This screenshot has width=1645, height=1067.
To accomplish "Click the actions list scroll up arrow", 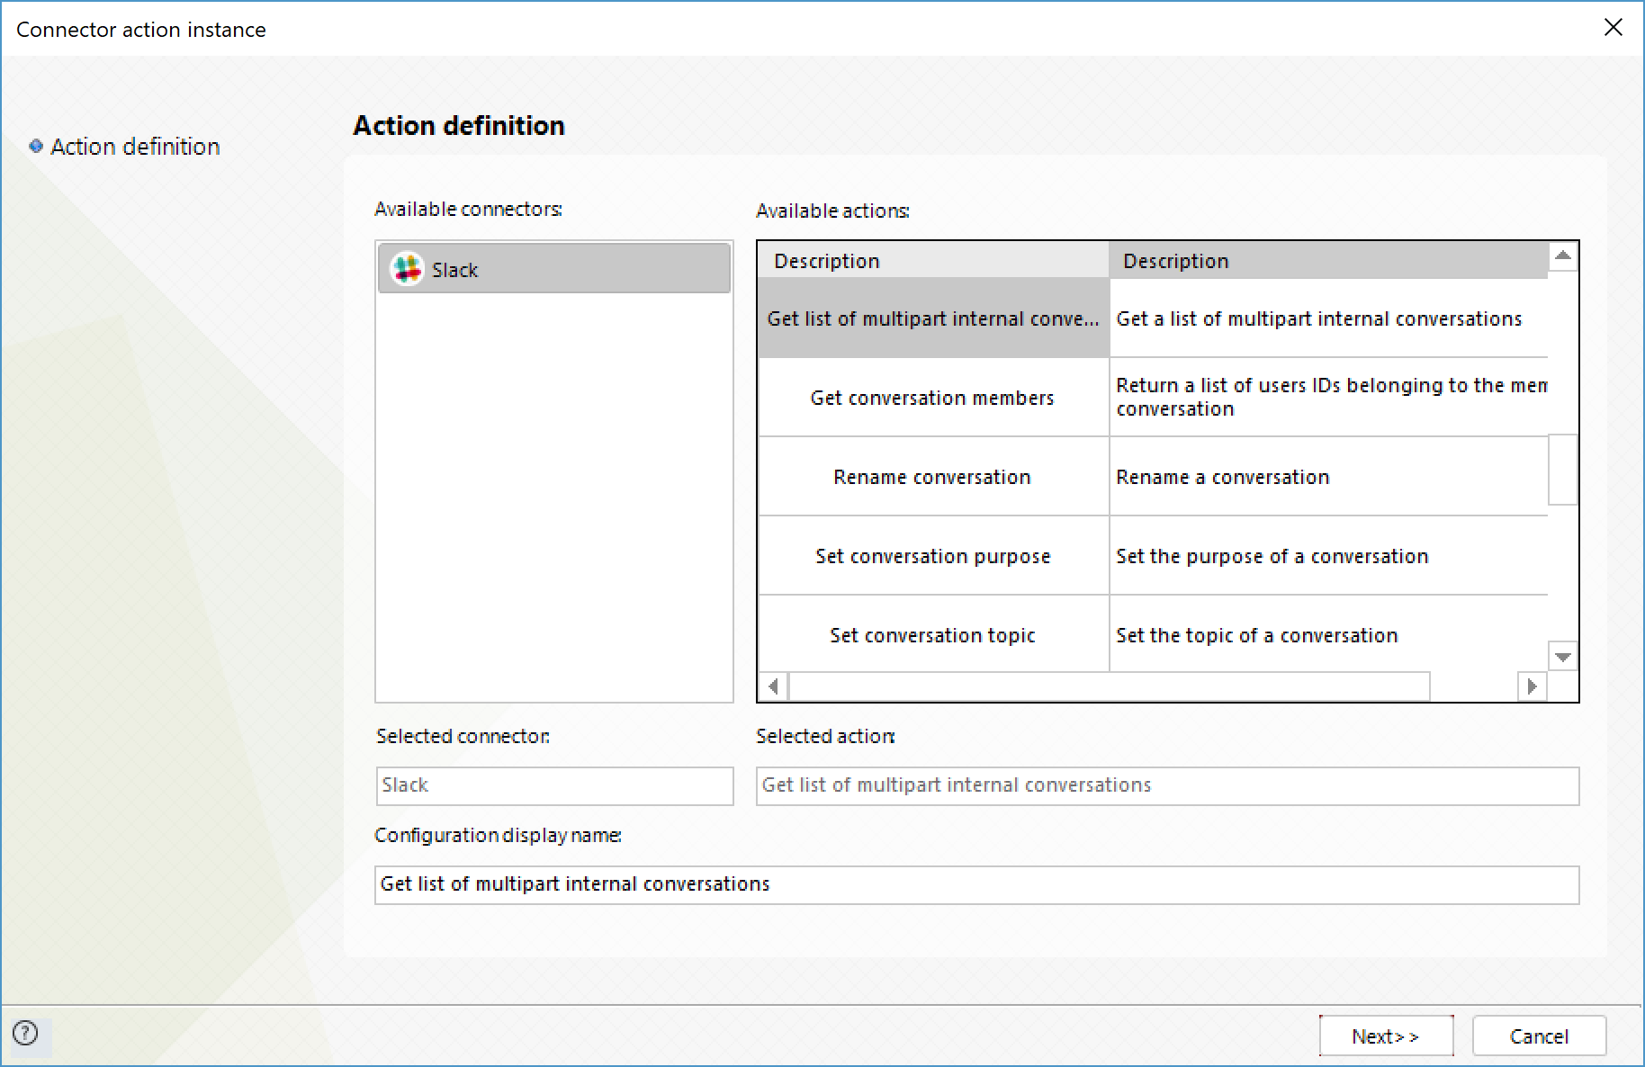I will (x=1563, y=257).
